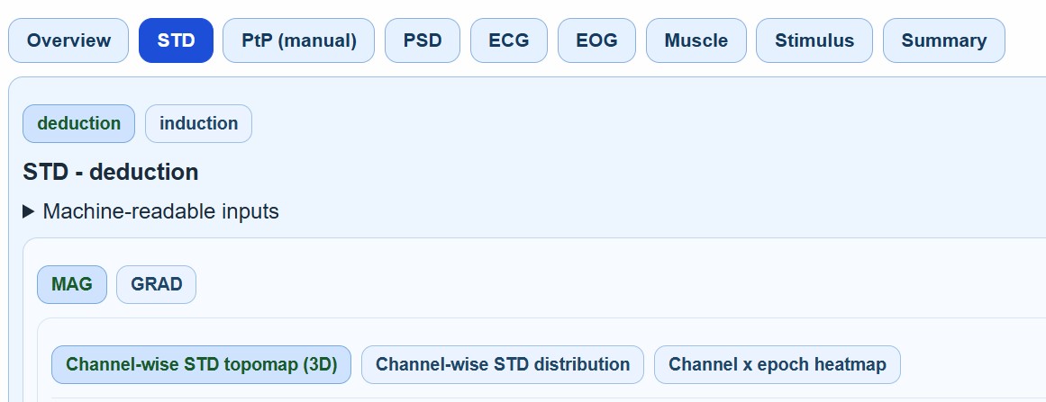Open the Overview tab
The width and height of the screenshot is (1046, 402).
coord(68,40)
